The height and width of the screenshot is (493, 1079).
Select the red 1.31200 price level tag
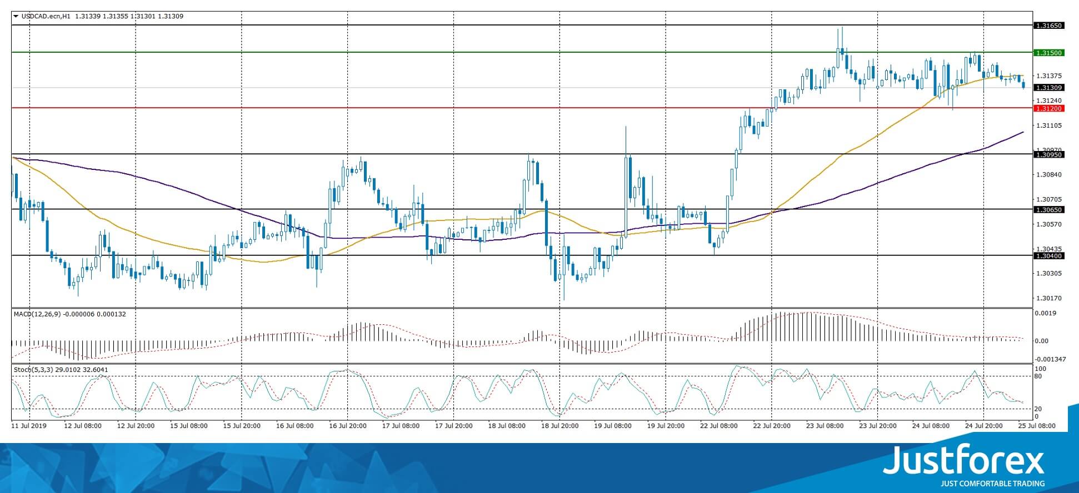click(x=1048, y=109)
